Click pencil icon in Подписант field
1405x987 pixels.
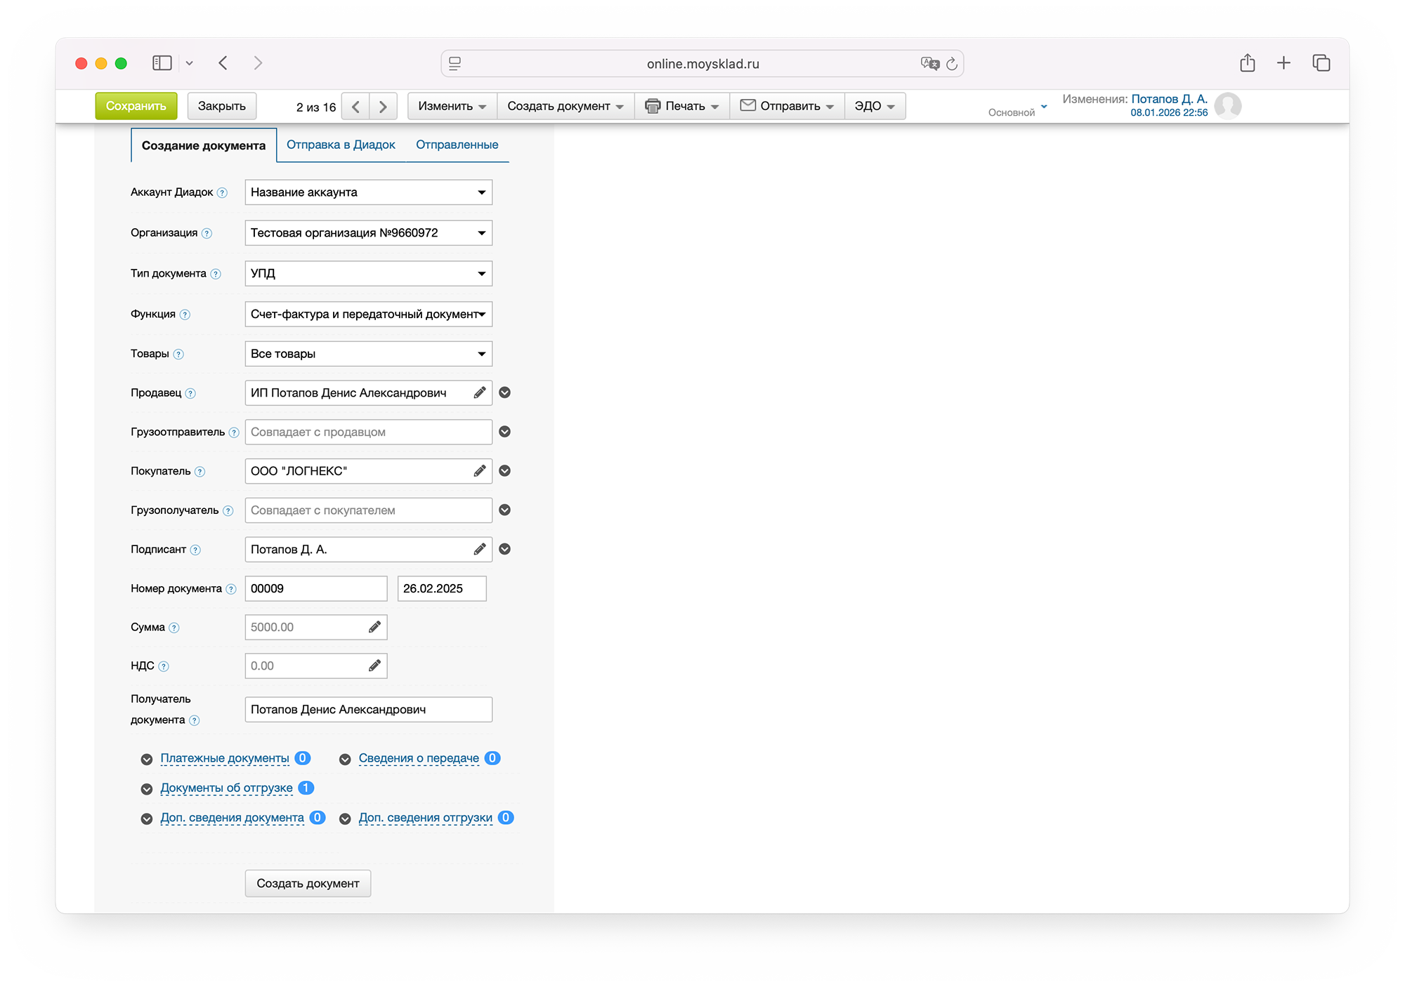480,550
